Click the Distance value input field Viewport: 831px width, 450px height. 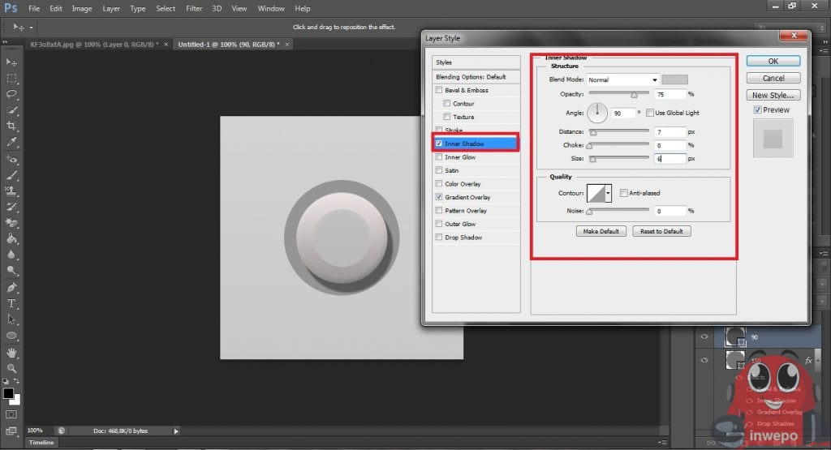(670, 131)
